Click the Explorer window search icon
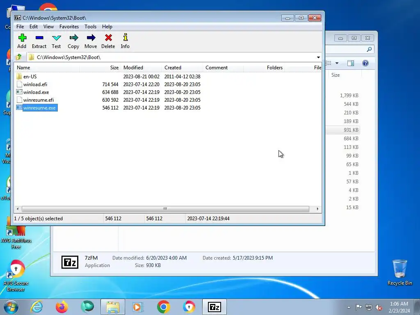 [x=370, y=49]
